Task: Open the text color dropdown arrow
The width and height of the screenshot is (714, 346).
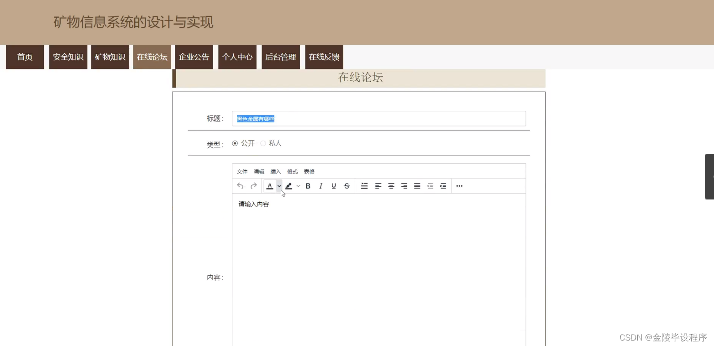Action: 279,186
